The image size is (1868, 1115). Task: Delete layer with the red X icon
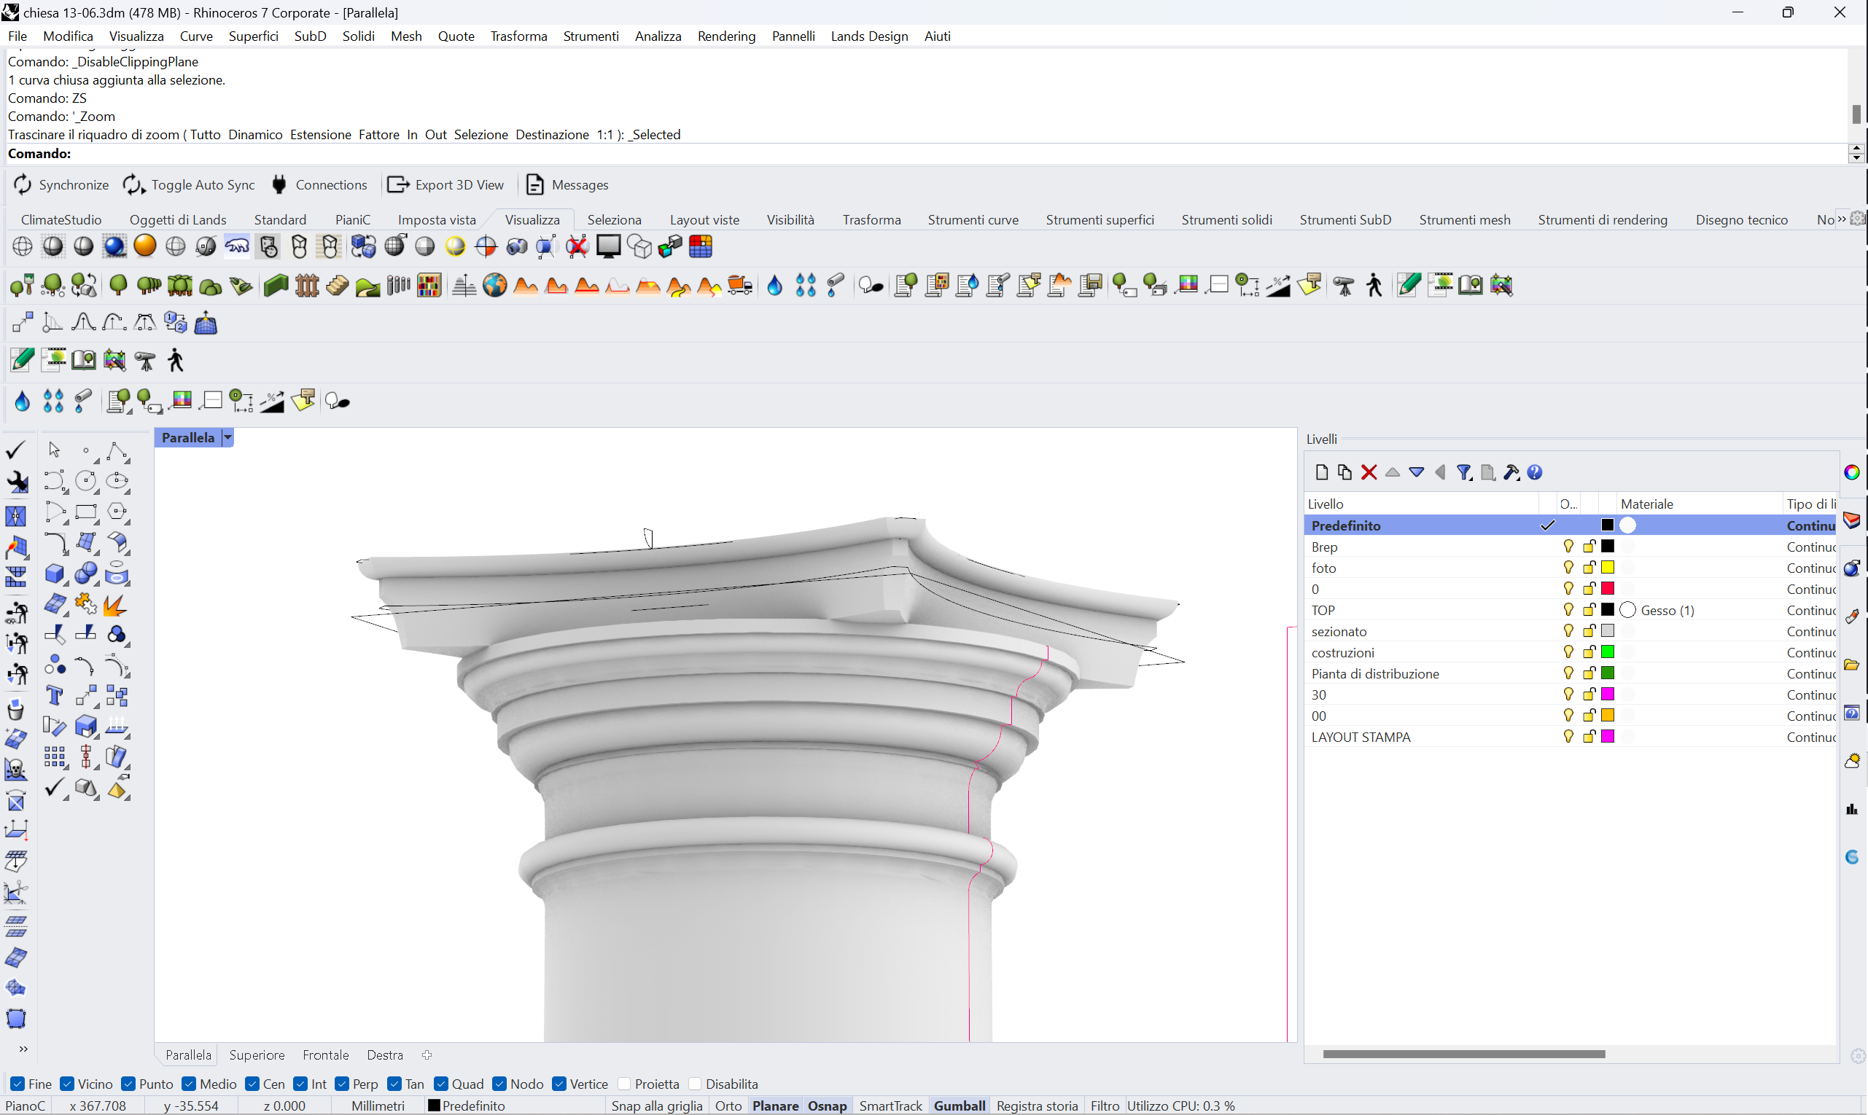coord(1369,472)
